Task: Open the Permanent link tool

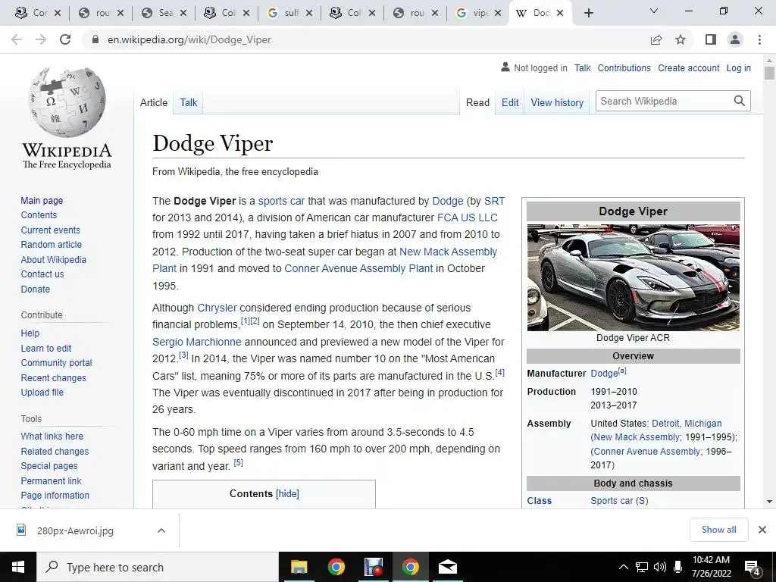Action: [x=51, y=480]
